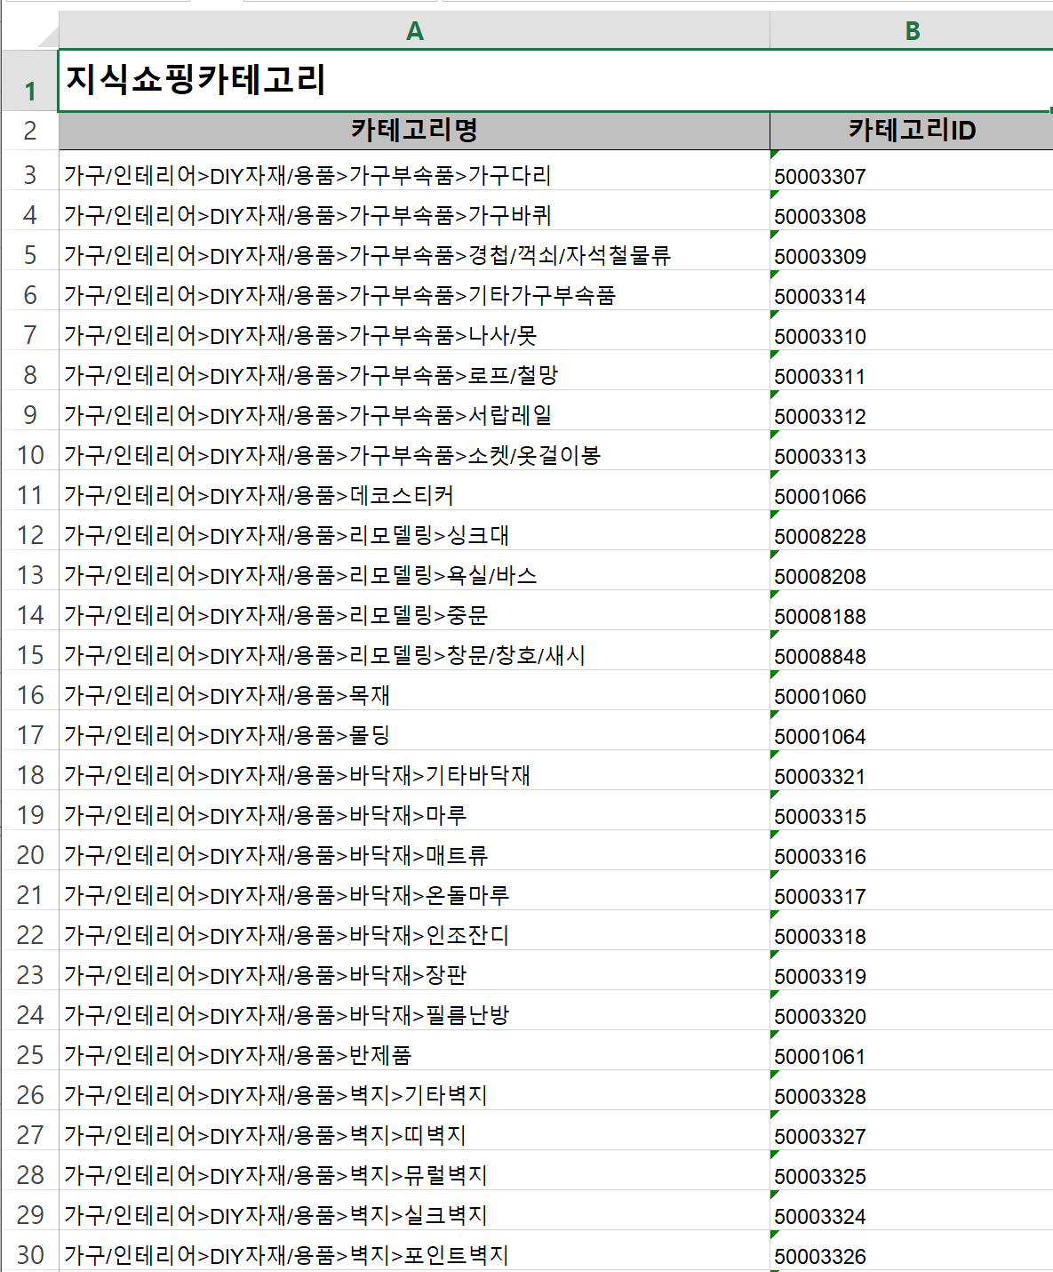Select cell with ID 50003309

pyautogui.click(x=912, y=251)
